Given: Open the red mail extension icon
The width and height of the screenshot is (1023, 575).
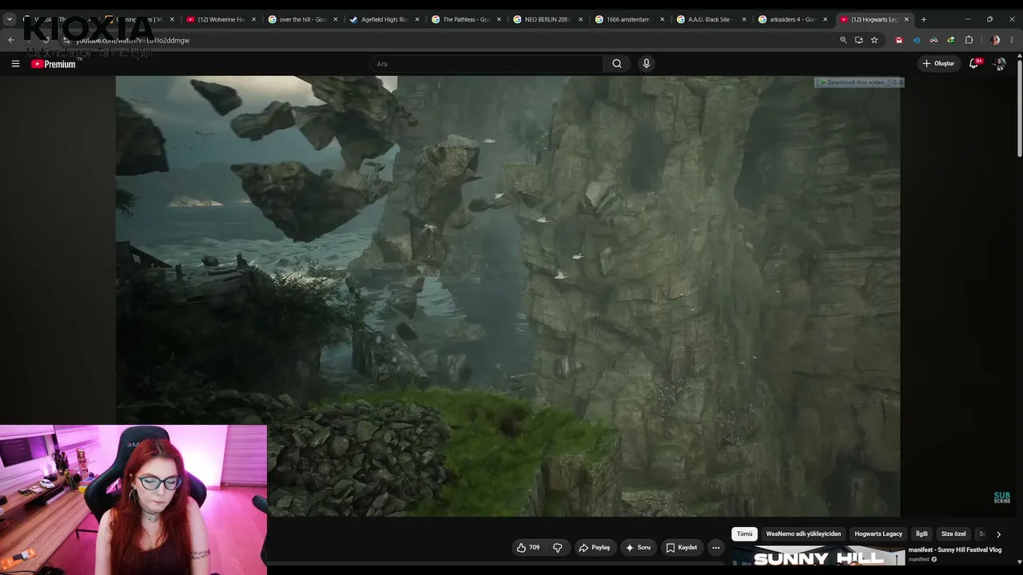Looking at the screenshot, I should (899, 40).
